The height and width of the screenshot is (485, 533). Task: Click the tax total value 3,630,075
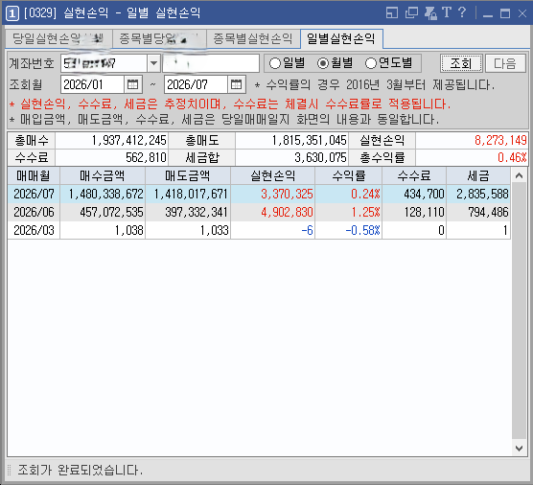click(x=320, y=158)
